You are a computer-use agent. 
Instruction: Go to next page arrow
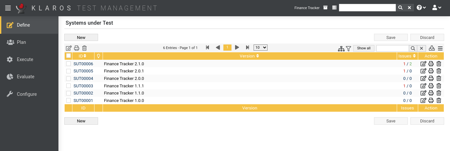(237, 48)
